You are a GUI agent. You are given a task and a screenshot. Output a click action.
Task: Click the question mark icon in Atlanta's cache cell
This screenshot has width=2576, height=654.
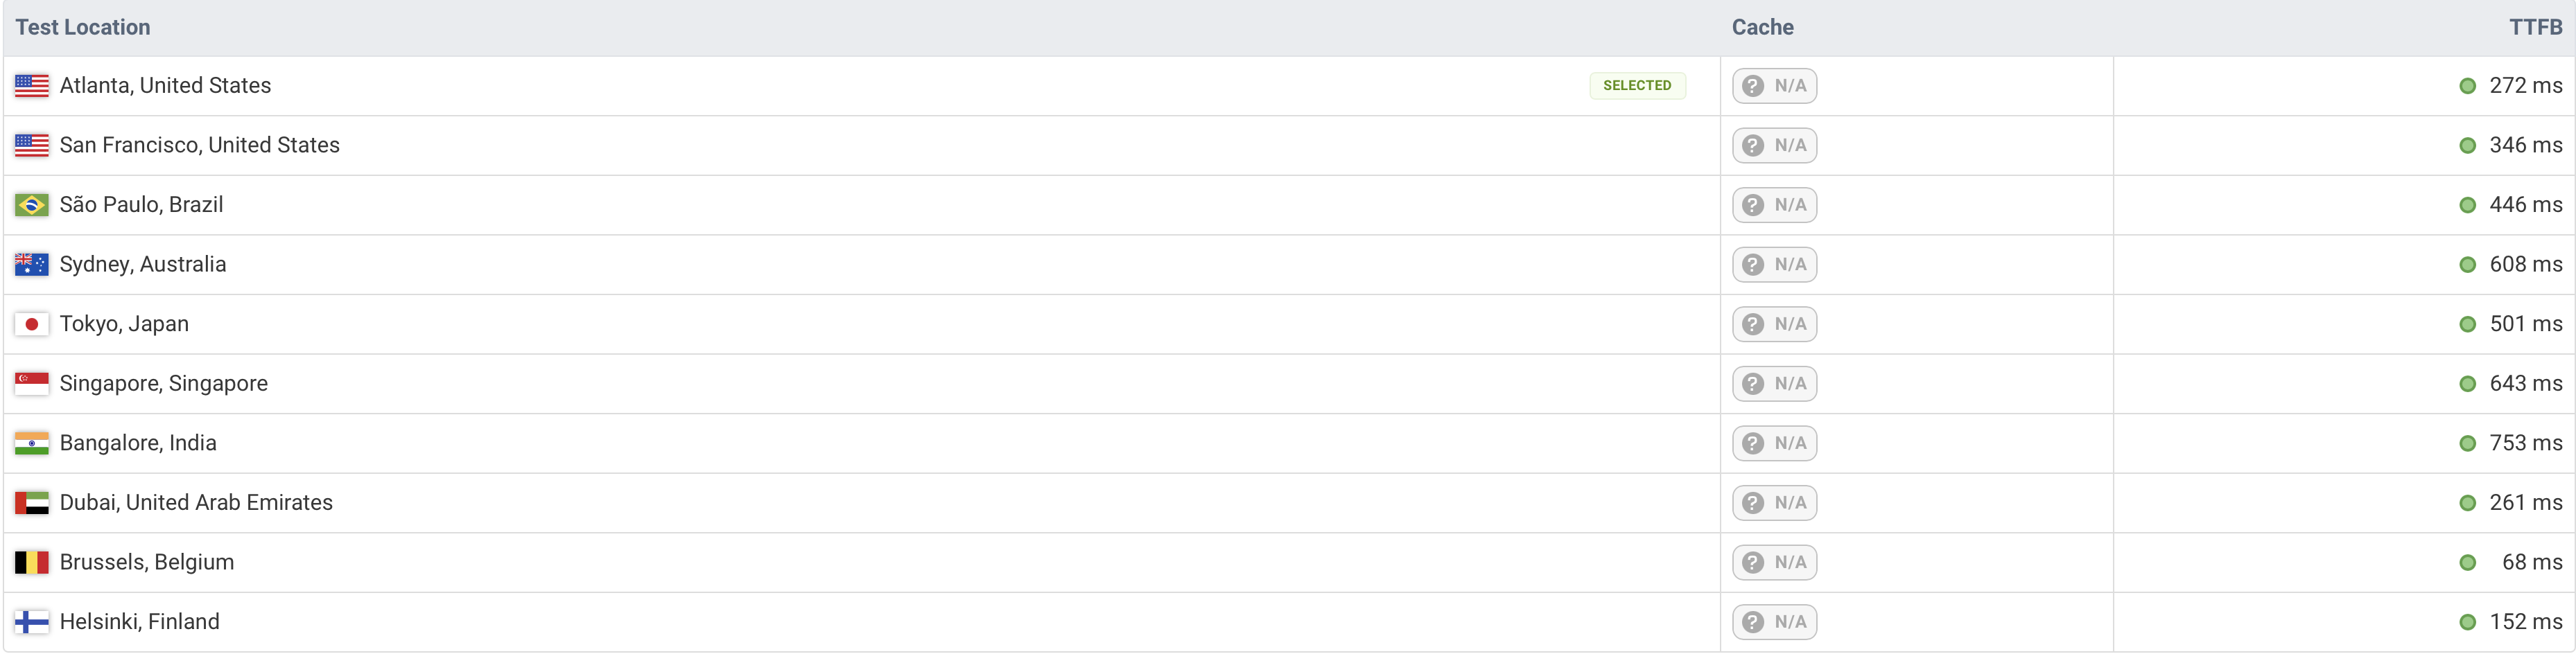pyautogui.click(x=1752, y=86)
